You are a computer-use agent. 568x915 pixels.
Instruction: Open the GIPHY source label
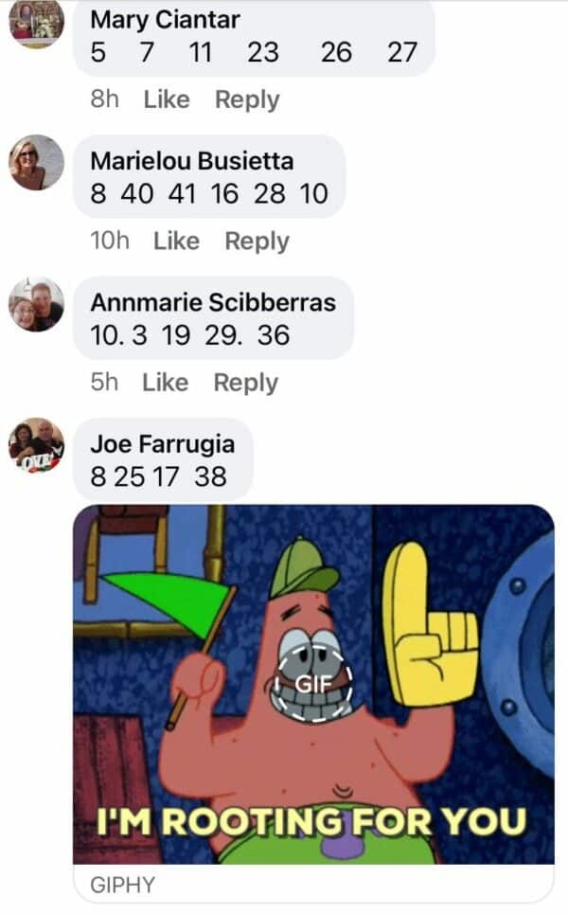pos(122,885)
